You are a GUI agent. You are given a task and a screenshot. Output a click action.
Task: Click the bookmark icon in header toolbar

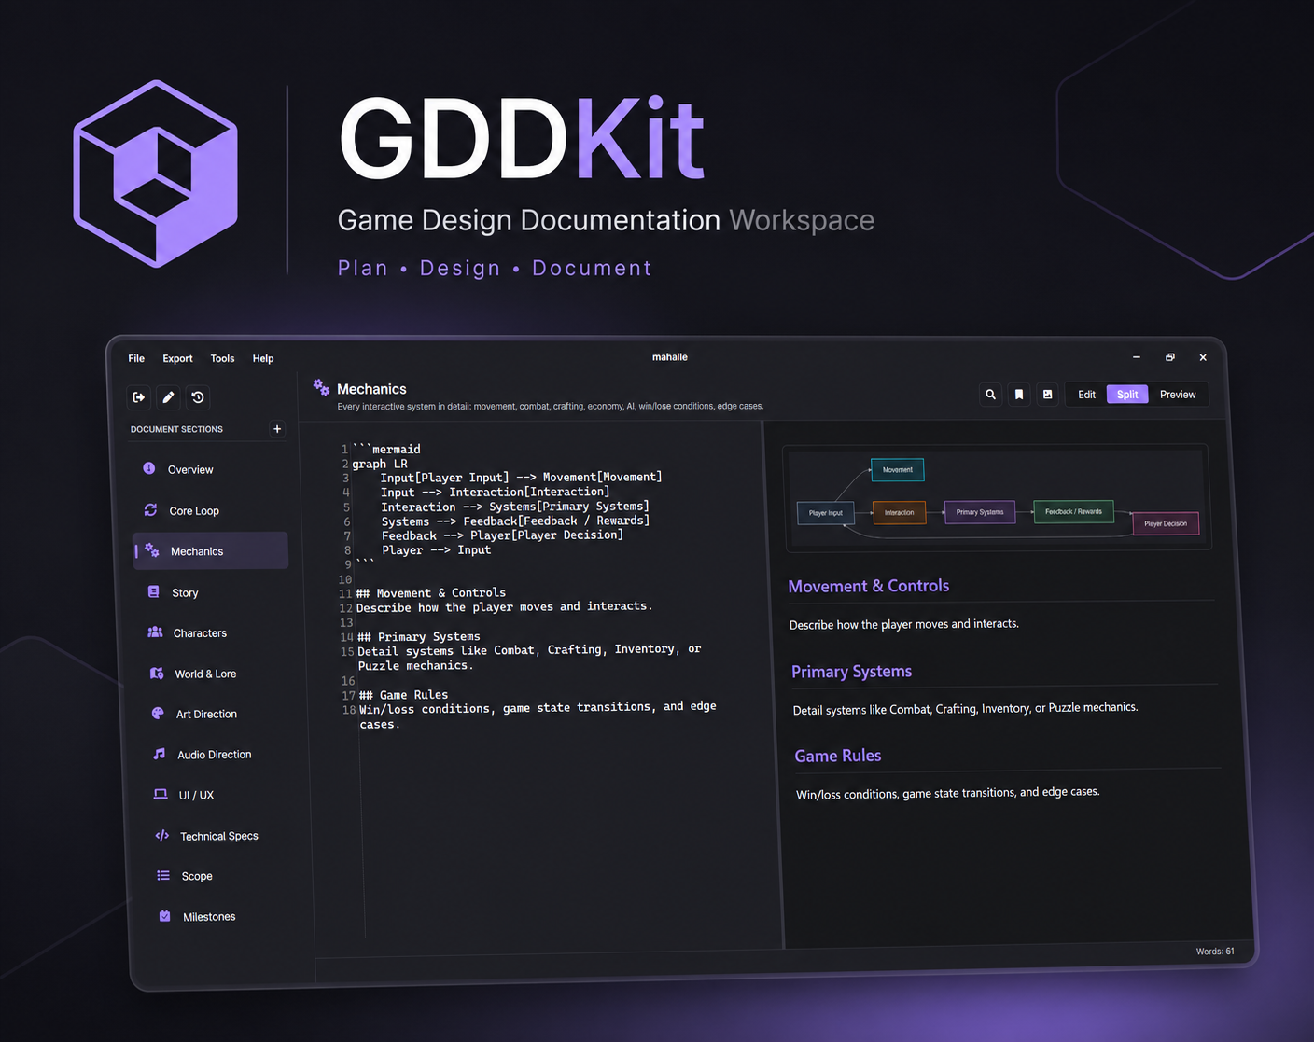[1019, 395]
